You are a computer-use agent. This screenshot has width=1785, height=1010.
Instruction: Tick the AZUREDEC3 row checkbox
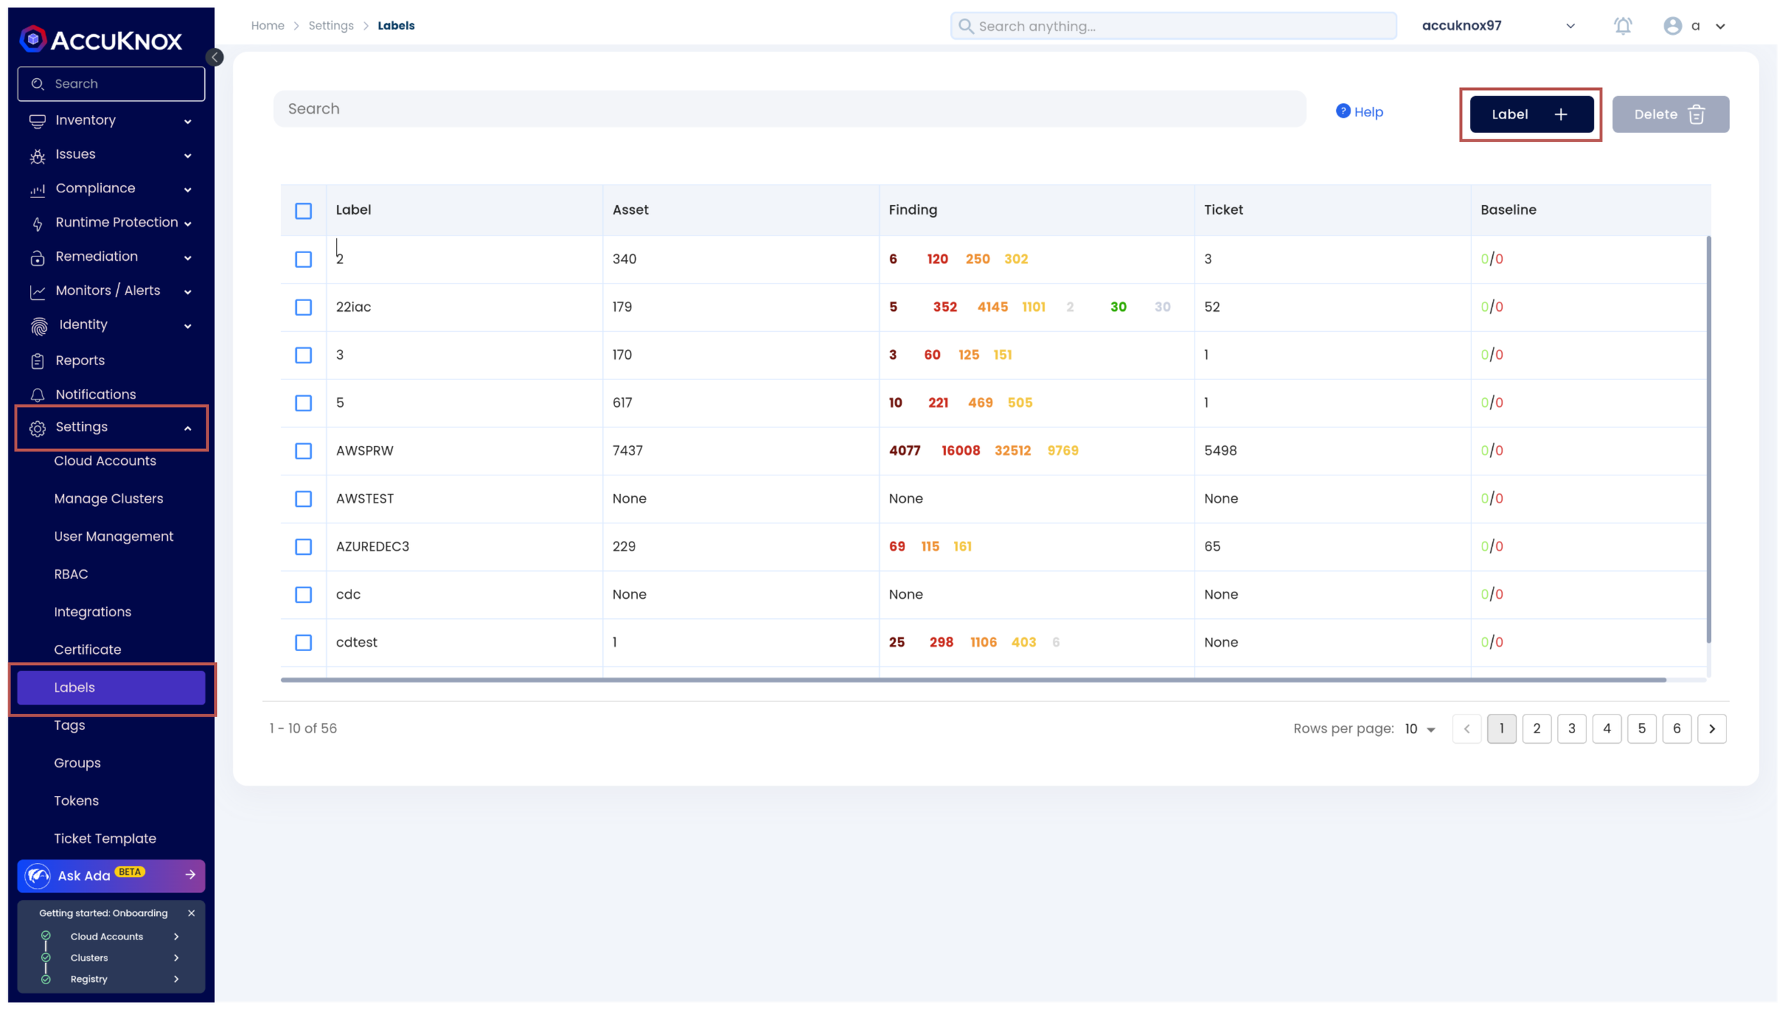(x=303, y=547)
